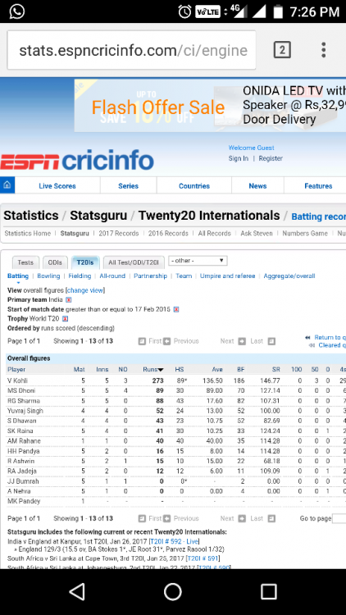Switch to the Tests tab
This screenshot has height=615, width=346.
pos(25,262)
